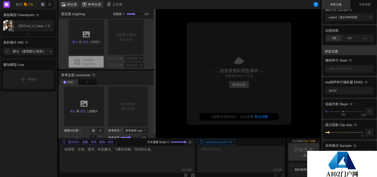377x177 pixels.
Task: Click the positive prompt text area
Action: (127, 159)
